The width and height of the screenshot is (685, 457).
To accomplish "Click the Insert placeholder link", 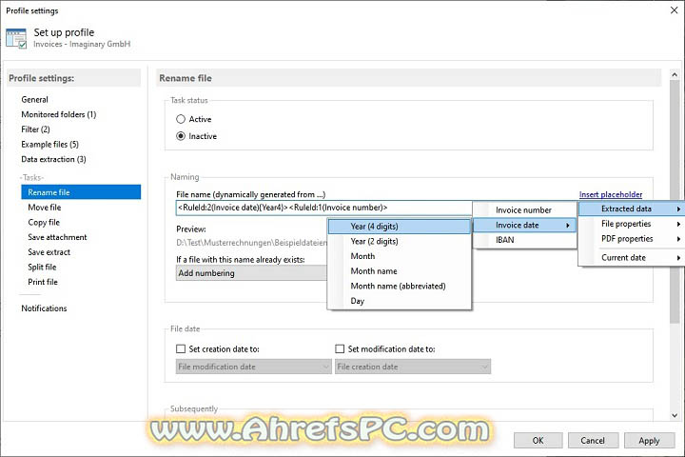I will (610, 194).
